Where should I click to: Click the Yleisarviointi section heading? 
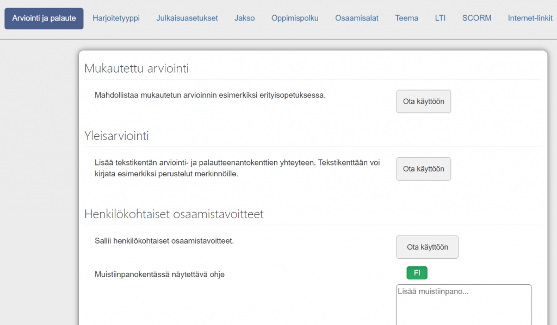(x=116, y=136)
